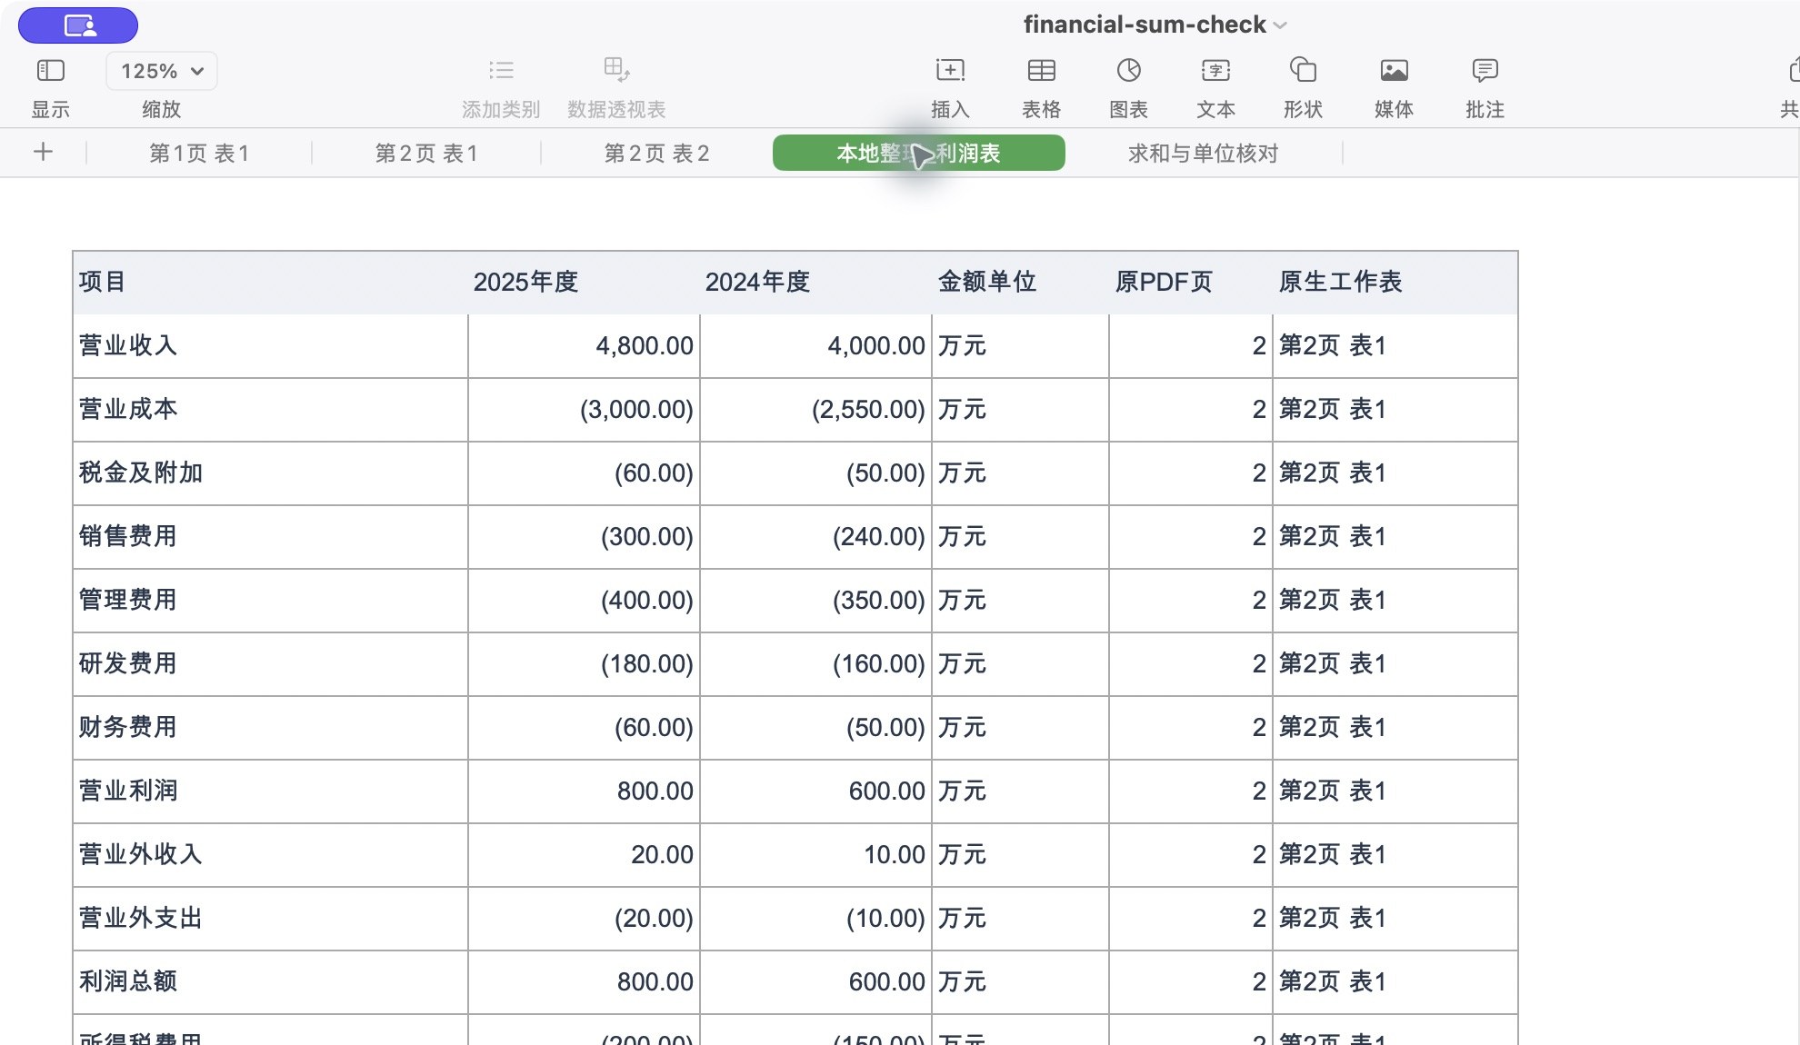Open the 图表 chart icon
This screenshot has width=1800, height=1045.
click(x=1128, y=70)
